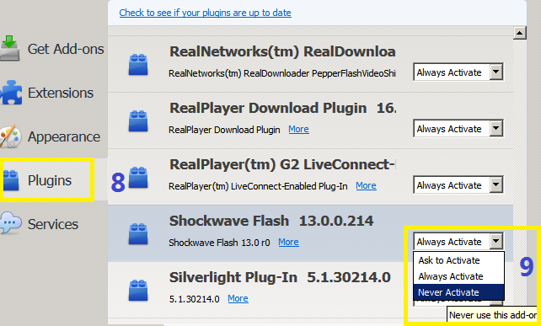The height and width of the screenshot is (326, 541).
Task: Click the Get Add-ons download icon
Action: coord(10,48)
